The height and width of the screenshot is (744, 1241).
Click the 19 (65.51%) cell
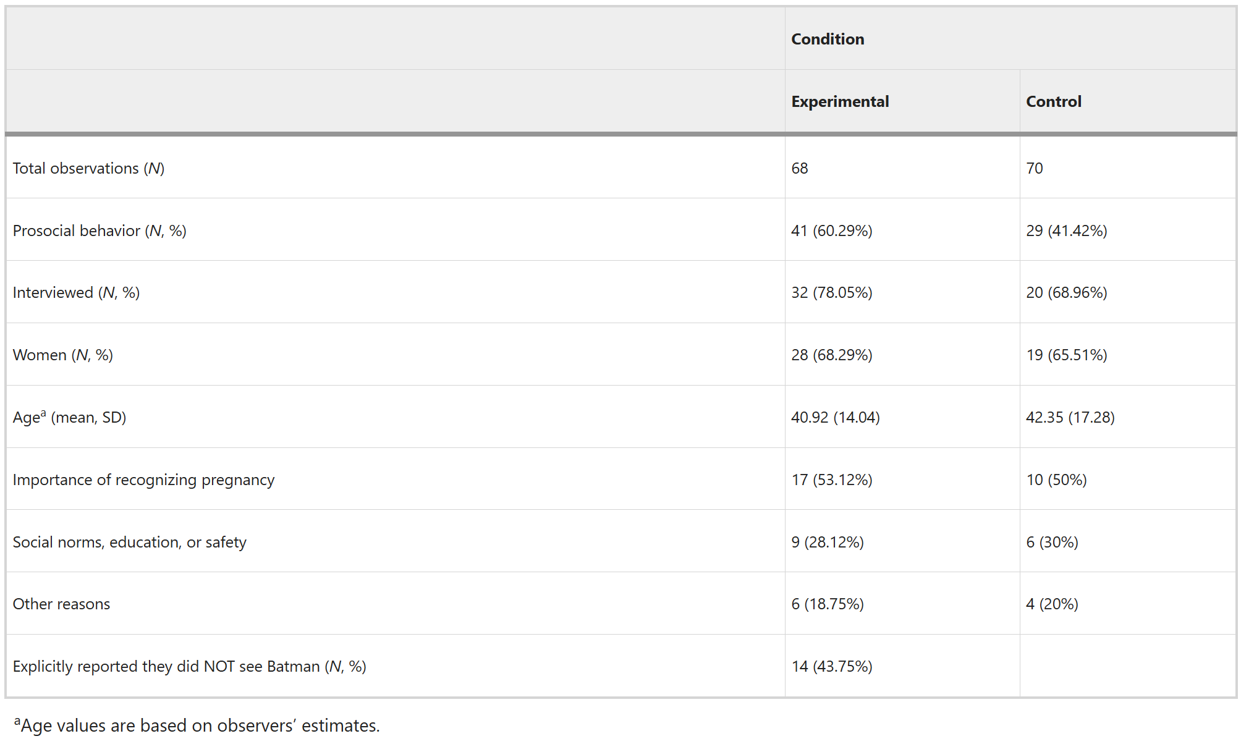[1067, 355]
